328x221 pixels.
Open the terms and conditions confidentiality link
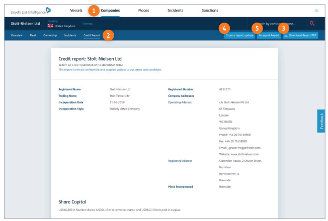pos(110,69)
